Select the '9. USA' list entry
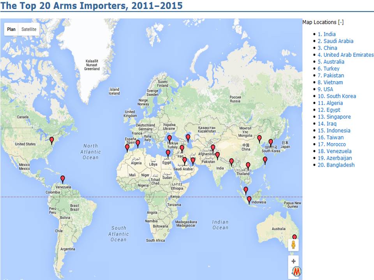Viewport: 374px width, 280px height. [x=325, y=89]
